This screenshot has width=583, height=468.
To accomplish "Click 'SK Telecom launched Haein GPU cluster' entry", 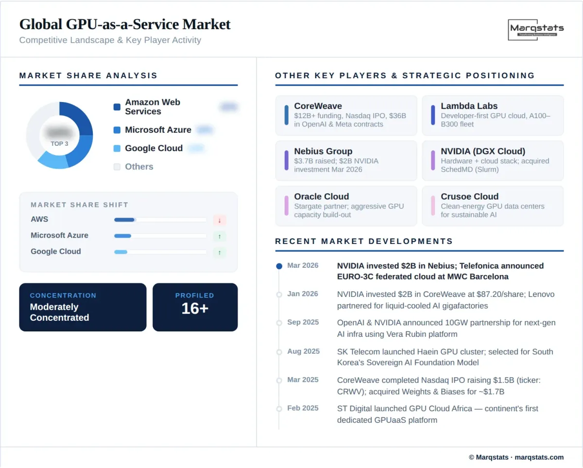I will coord(445,357).
